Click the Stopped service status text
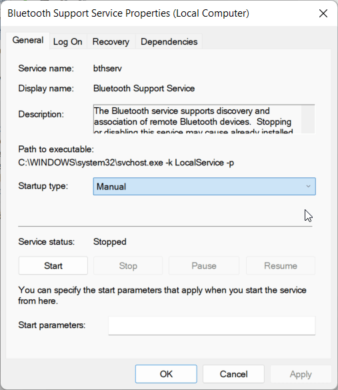 click(x=110, y=242)
